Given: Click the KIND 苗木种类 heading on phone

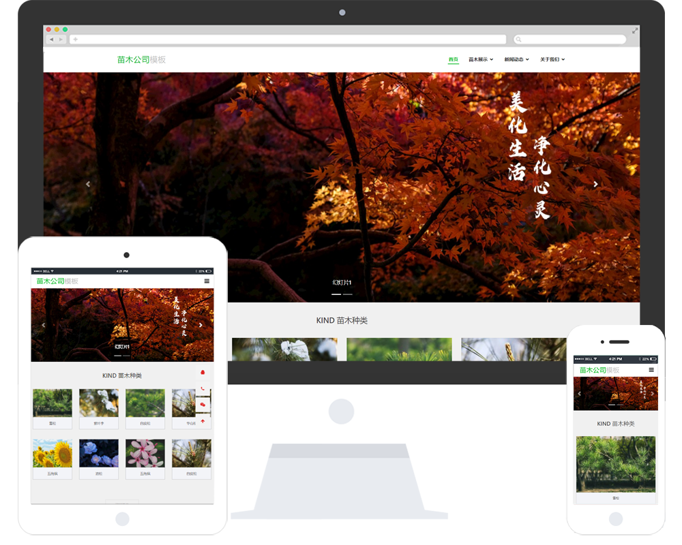Looking at the screenshot, I should 615,424.
